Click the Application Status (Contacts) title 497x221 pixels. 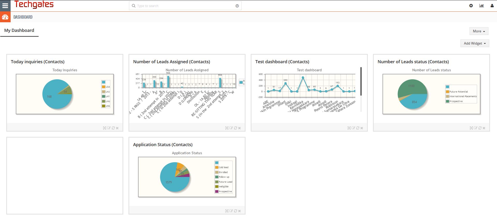tap(163, 145)
